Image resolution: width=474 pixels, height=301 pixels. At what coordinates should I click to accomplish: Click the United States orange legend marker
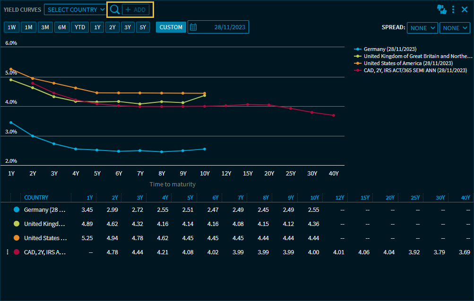[x=358, y=63]
